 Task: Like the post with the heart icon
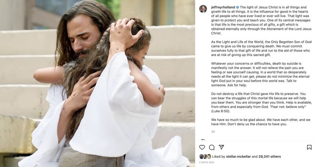coord(202,147)
